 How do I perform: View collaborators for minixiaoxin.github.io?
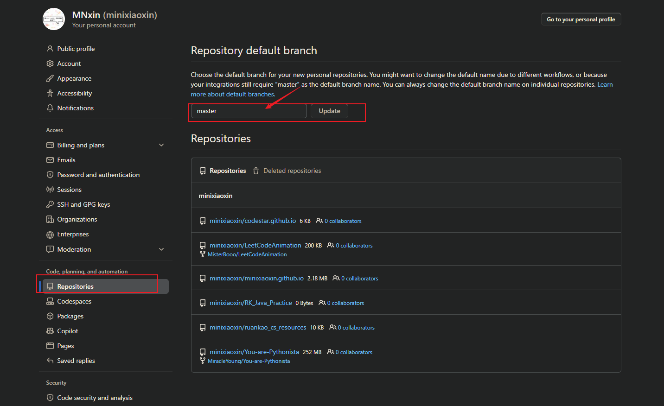coord(356,279)
